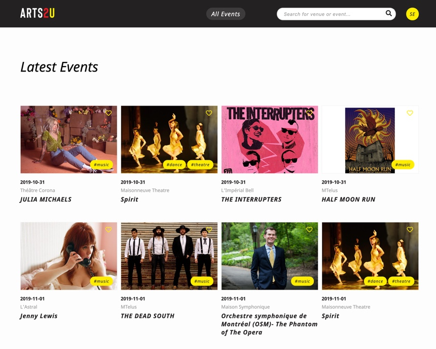Heart the second Spirit event on 2019-11-01
Viewport: 436px width, 349px height.
[410, 229]
